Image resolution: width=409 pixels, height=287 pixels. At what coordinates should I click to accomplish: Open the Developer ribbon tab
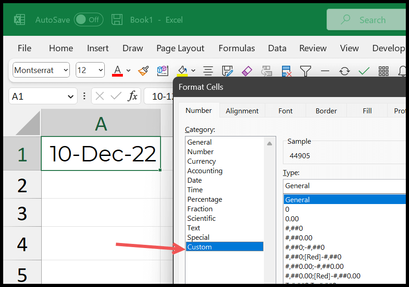[389, 48]
